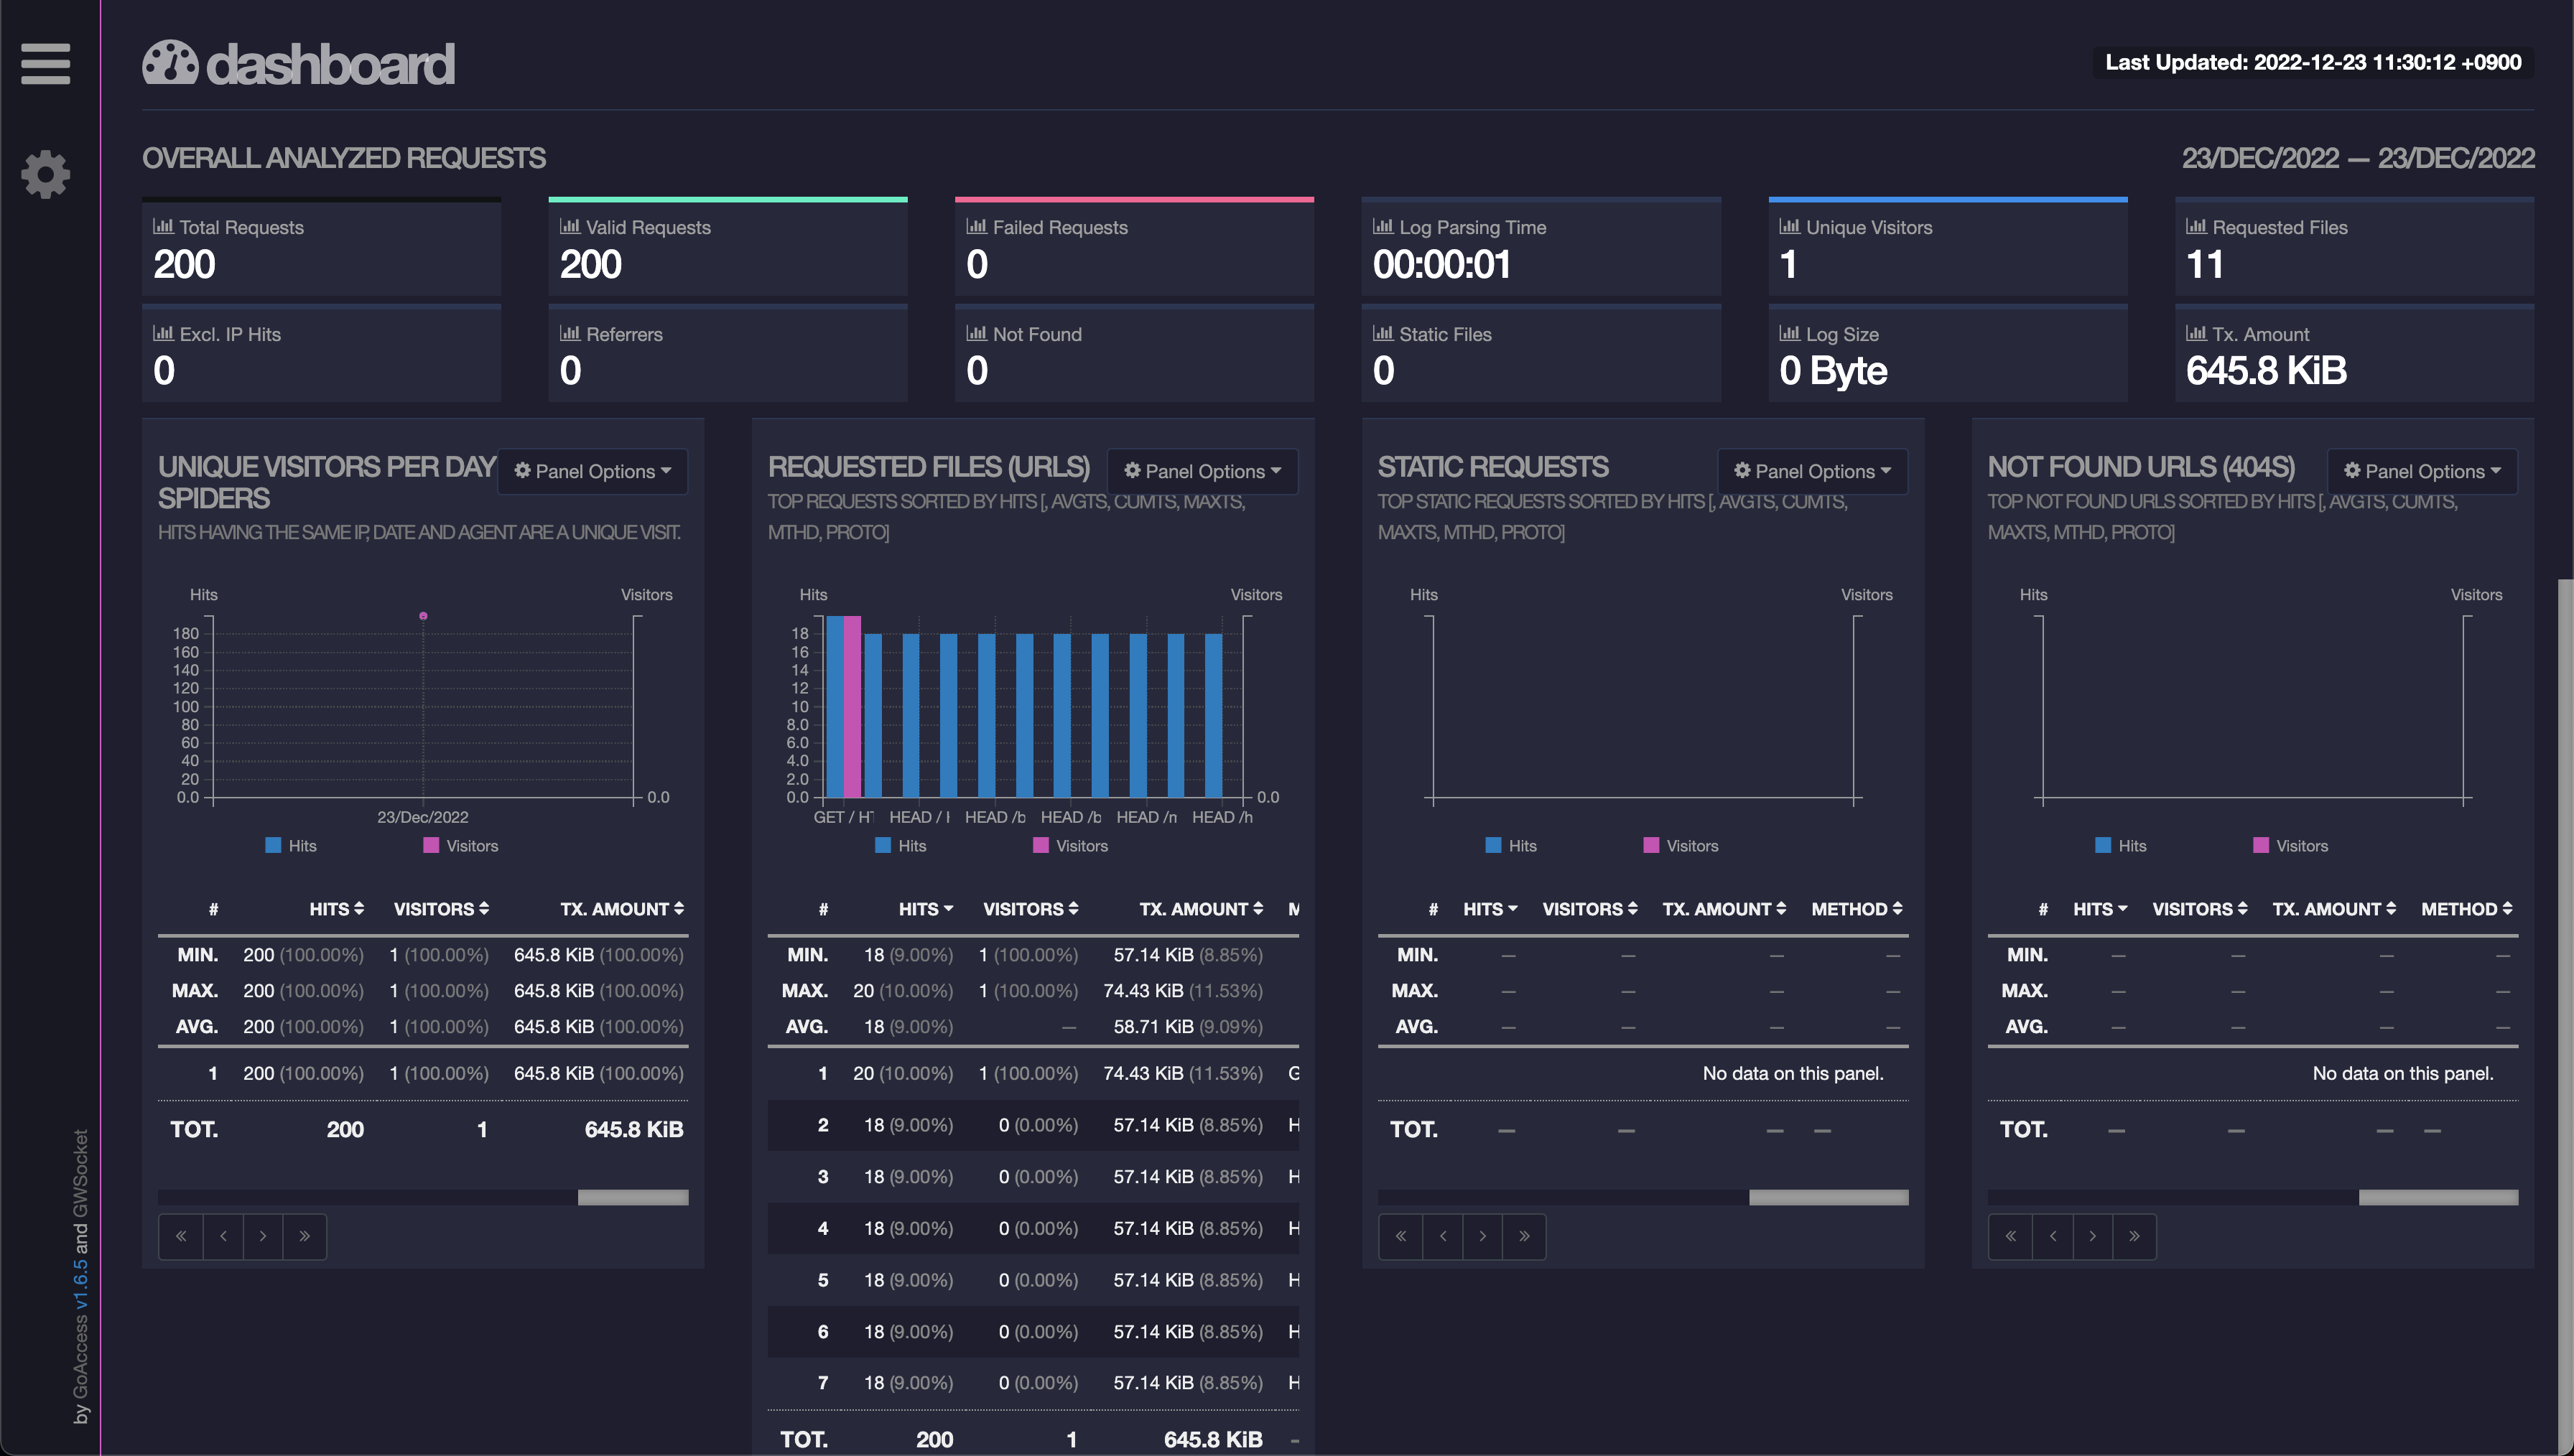Open the hamburger navigation menu

tap(45, 64)
